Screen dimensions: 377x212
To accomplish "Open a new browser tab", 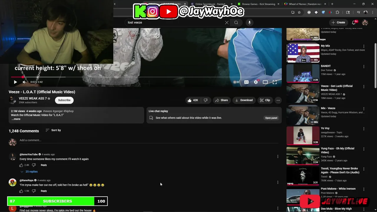I will point(332,4).
